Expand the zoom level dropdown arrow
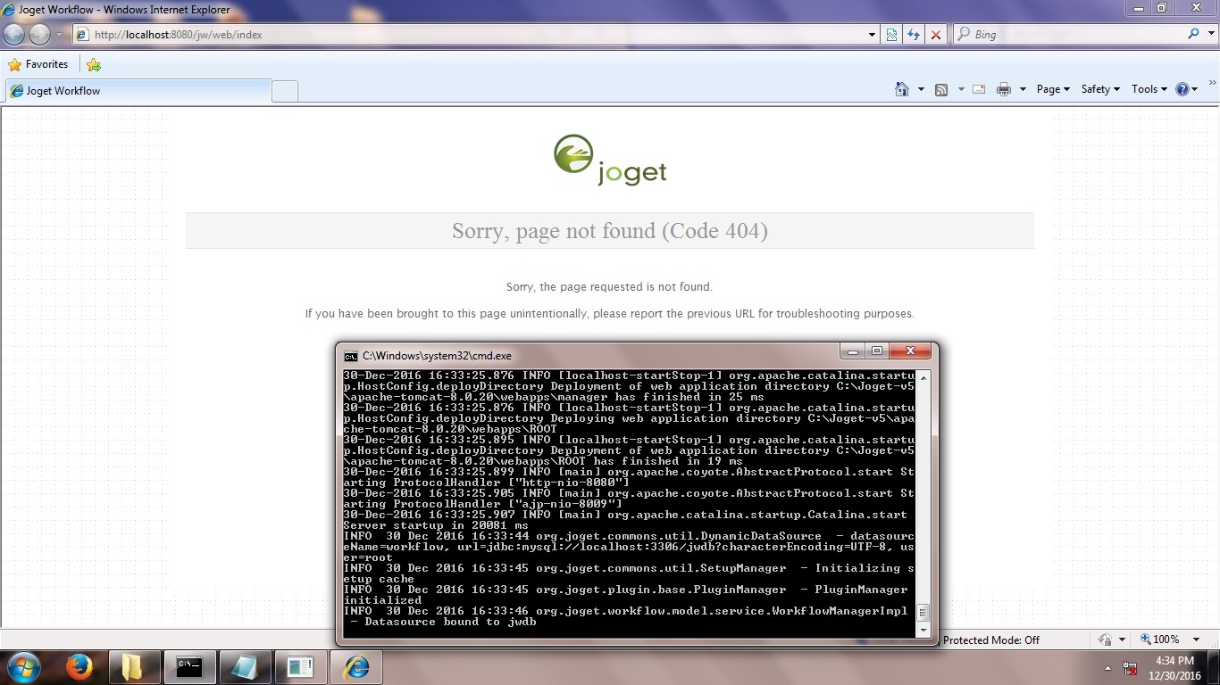This screenshot has width=1220, height=685. click(1197, 640)
